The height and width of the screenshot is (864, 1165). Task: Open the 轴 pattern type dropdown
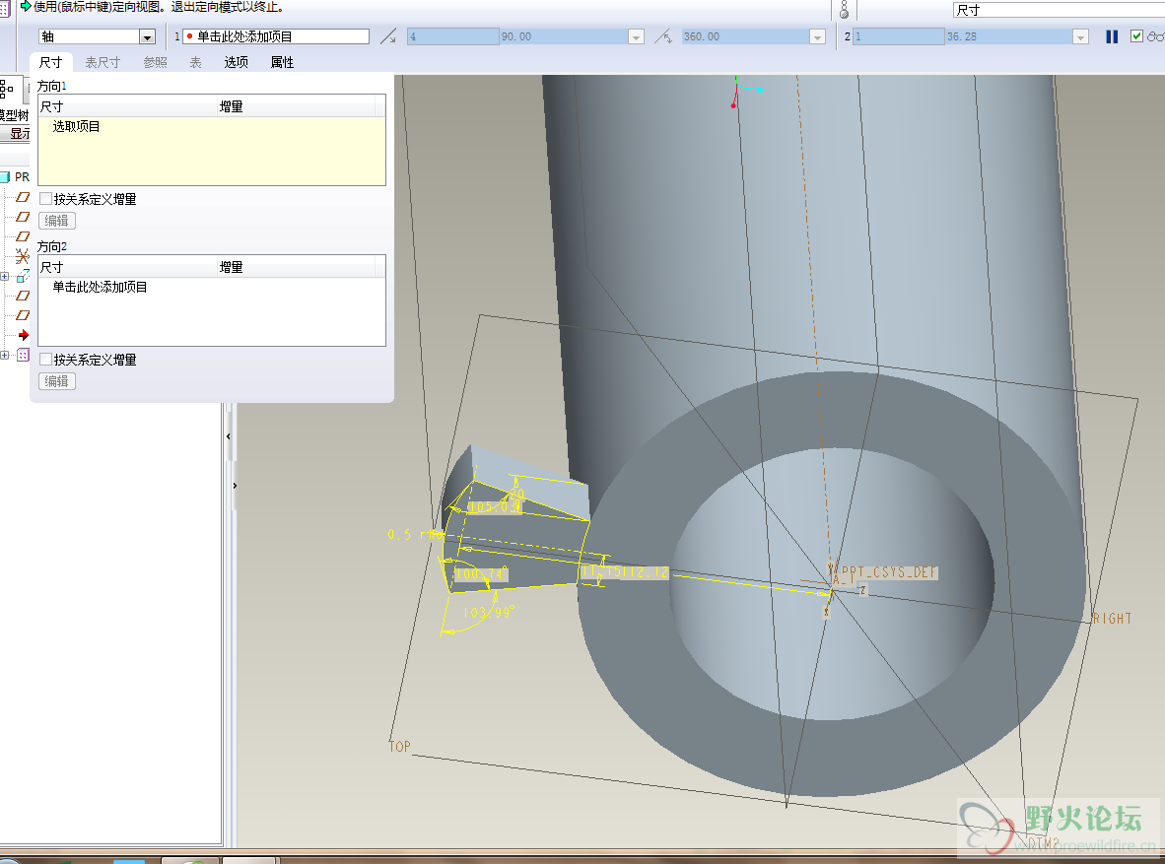147,36
